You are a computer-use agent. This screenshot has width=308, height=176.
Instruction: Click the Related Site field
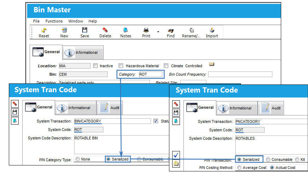pyautogui.click(x=193, y=82)
